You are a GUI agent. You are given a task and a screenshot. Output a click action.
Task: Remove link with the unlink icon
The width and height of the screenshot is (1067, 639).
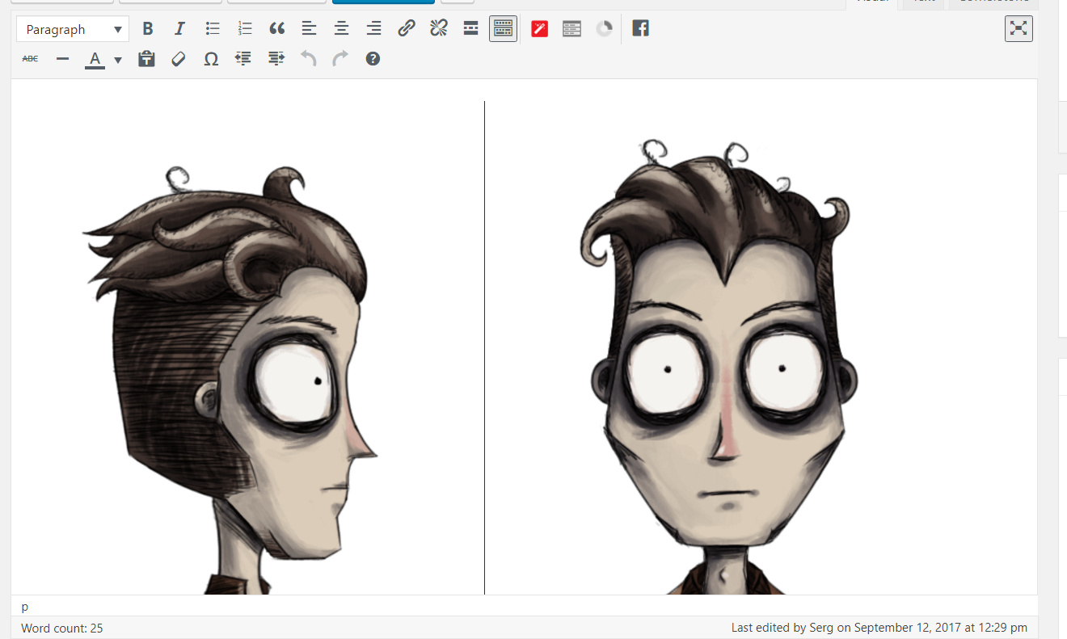439,29
